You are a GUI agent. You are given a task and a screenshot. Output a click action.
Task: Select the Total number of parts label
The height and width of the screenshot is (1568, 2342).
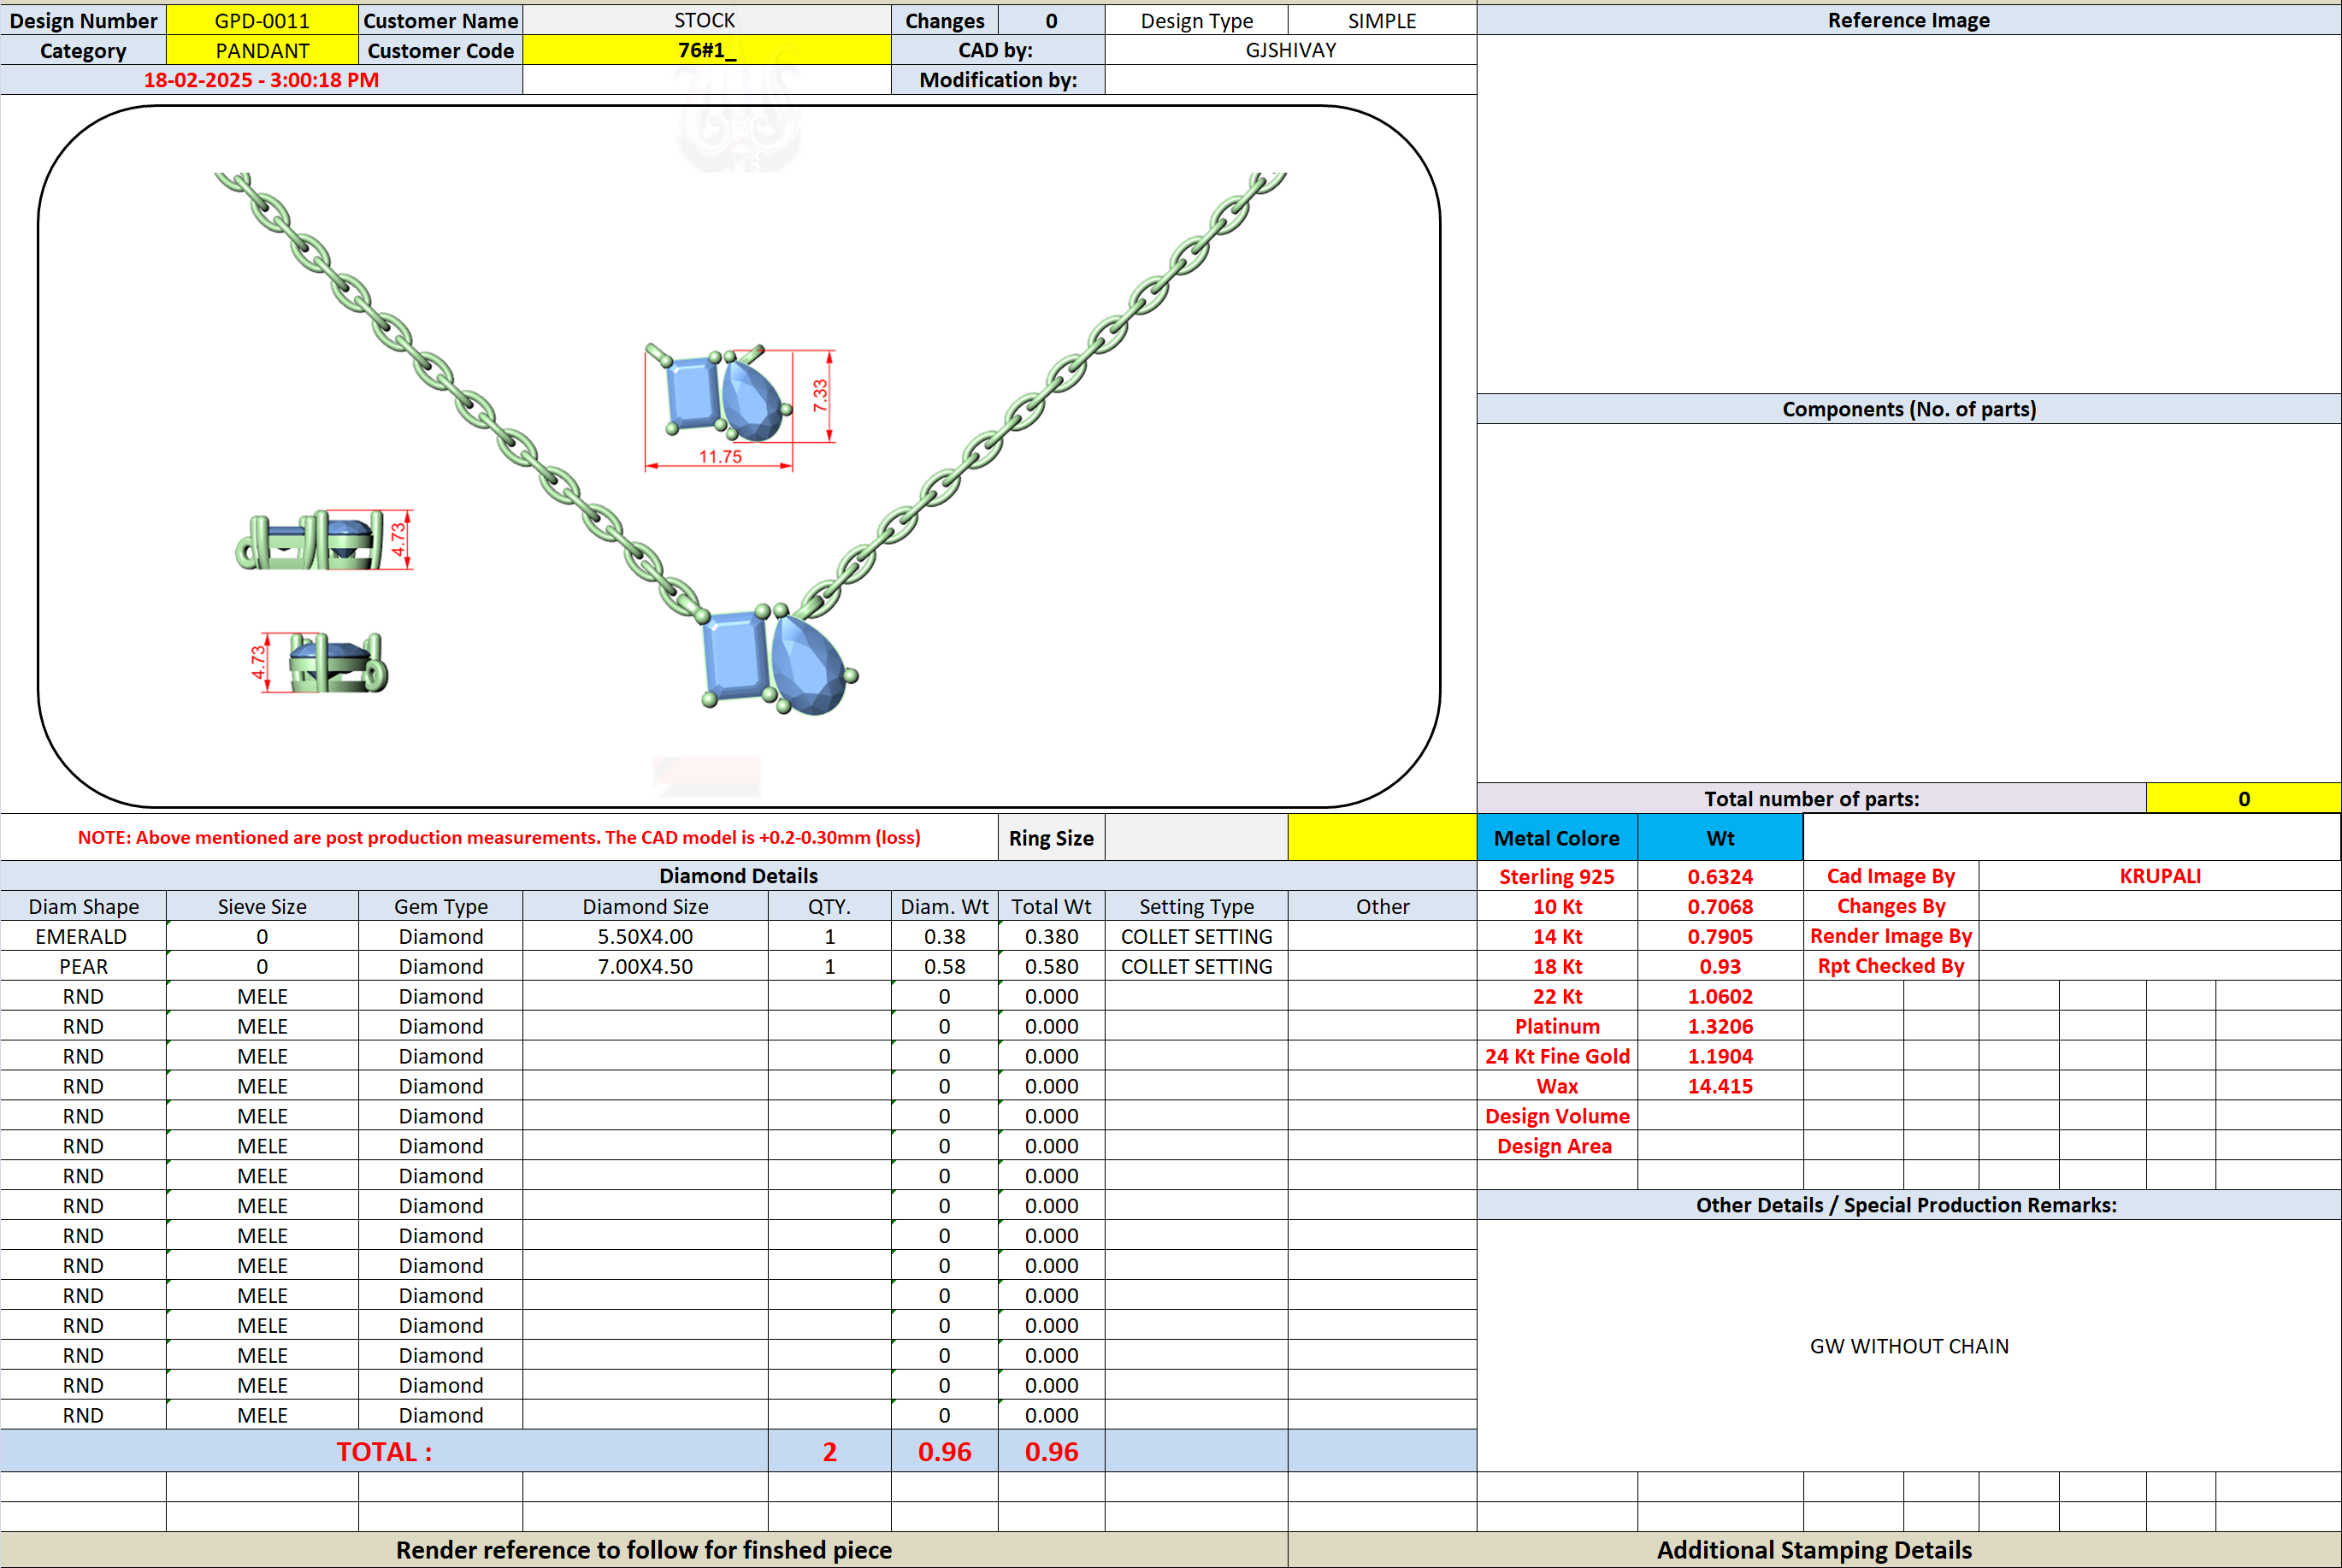pyautogui.click(x=1811, y=799)
